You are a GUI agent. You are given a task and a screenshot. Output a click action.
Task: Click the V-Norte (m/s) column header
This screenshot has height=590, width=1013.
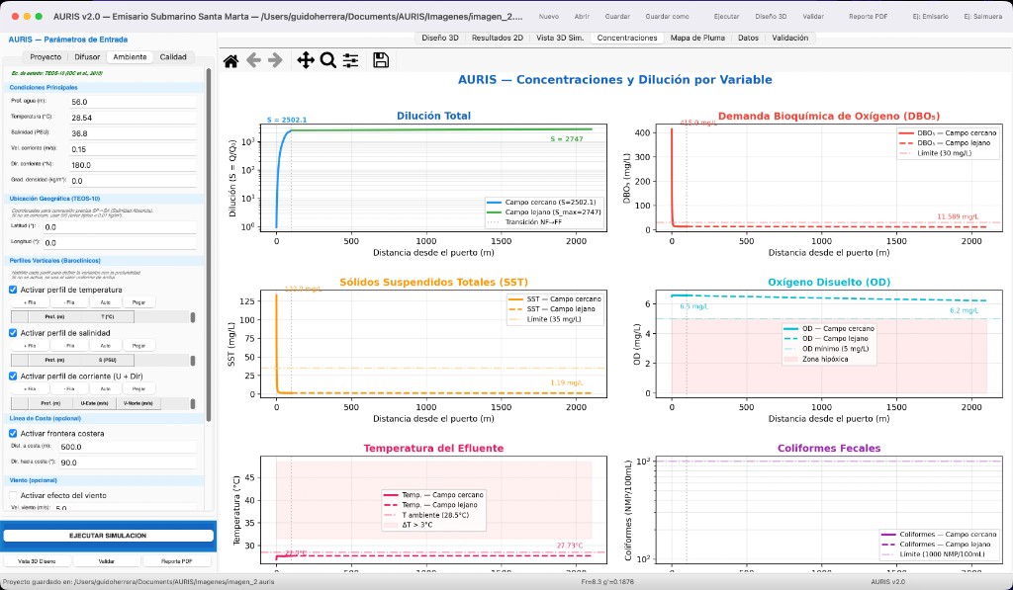point(138,403)
